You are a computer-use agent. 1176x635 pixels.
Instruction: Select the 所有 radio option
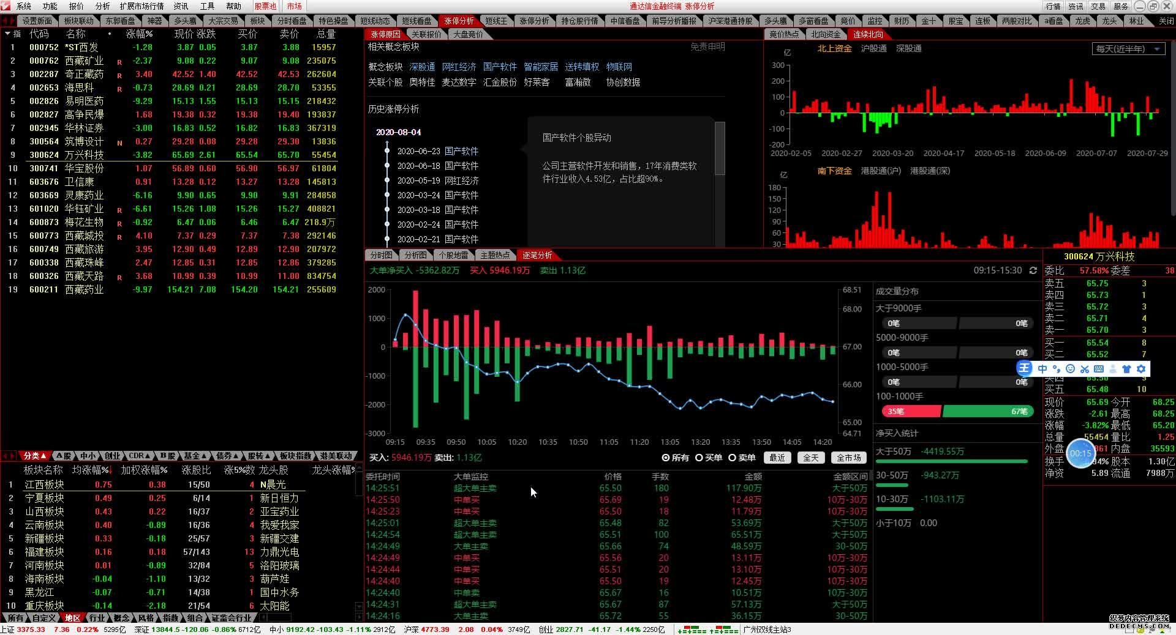tap(676, 458)
